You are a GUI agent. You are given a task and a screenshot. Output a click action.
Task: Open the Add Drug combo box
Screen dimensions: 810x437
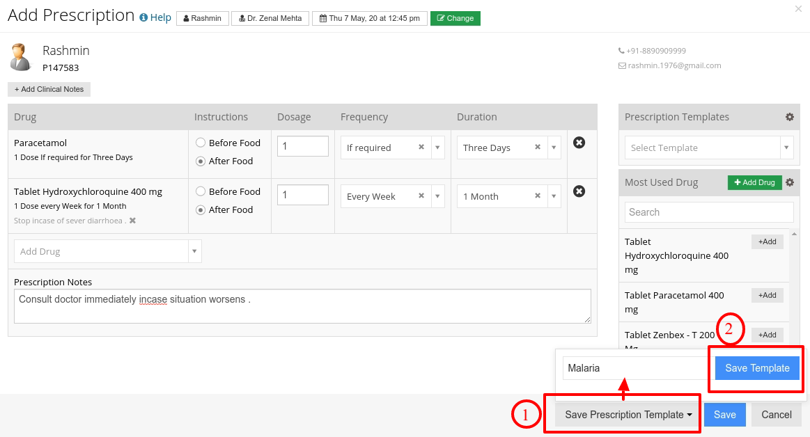point(107,251)
